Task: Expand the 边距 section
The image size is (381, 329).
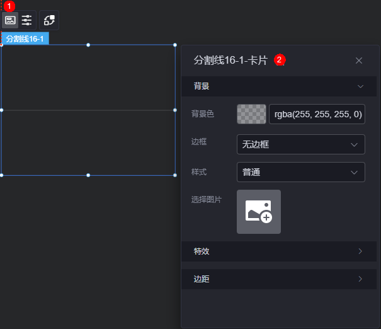Action: point(279,279)
